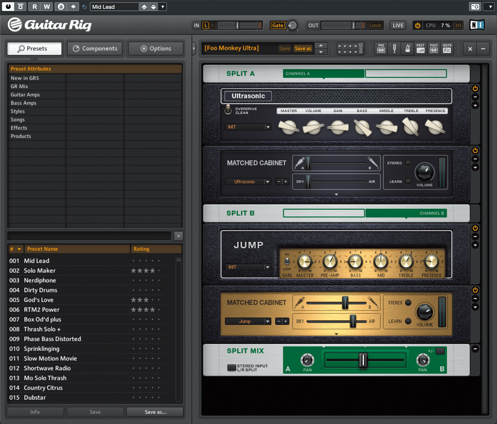Switch to the Presets tab

pos(34,49)
